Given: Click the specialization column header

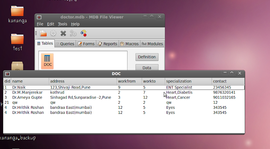Looking at the screenshot, I should pos(188,81).
